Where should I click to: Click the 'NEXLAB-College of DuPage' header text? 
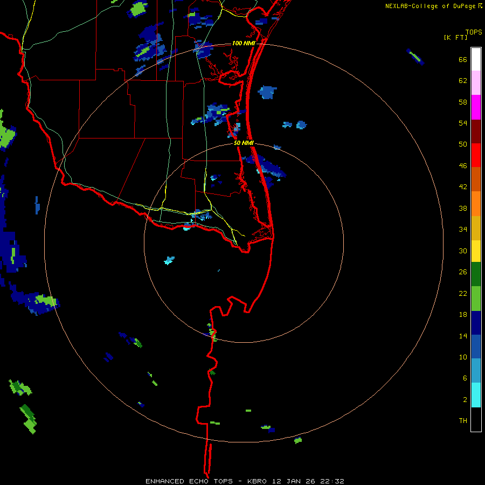coord(430,6)
